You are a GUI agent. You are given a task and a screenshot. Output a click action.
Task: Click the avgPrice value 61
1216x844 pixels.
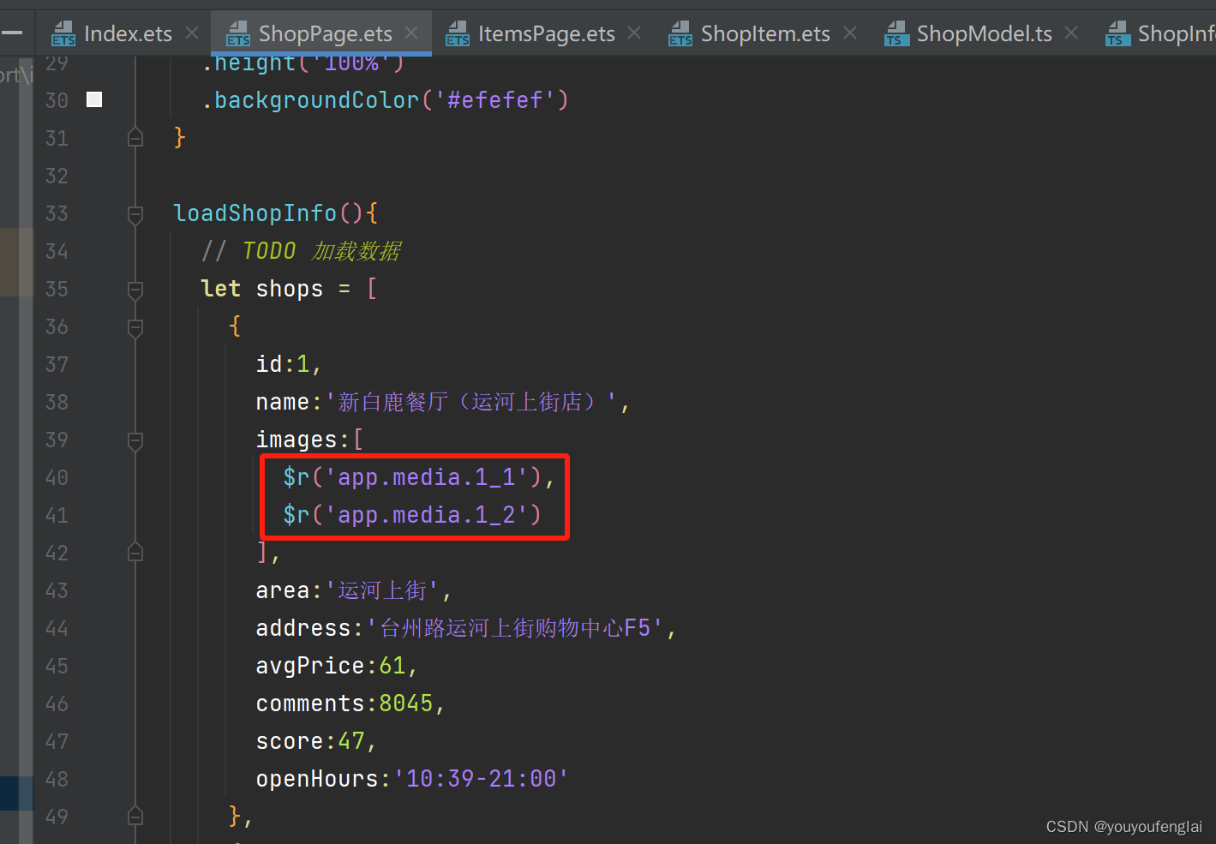(x=392, y=666)
